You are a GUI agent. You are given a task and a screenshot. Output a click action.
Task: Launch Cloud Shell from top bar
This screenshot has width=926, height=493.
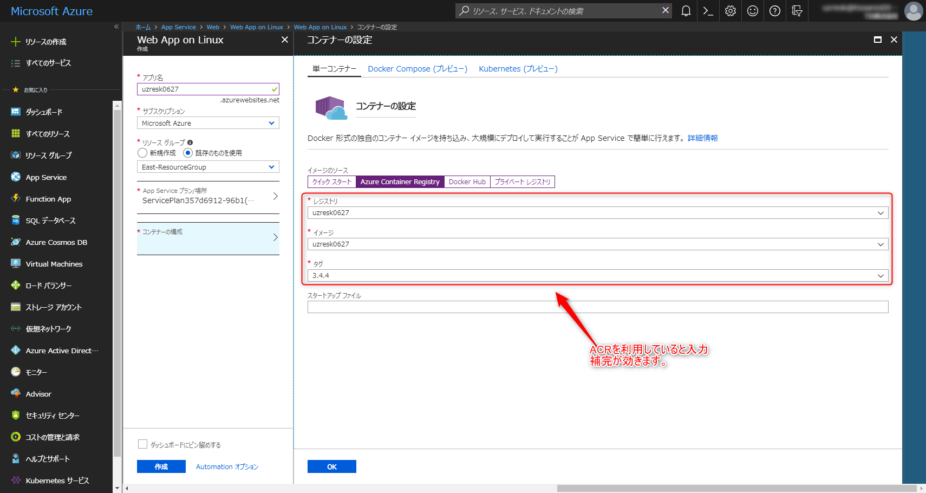[x=708, y=11]
